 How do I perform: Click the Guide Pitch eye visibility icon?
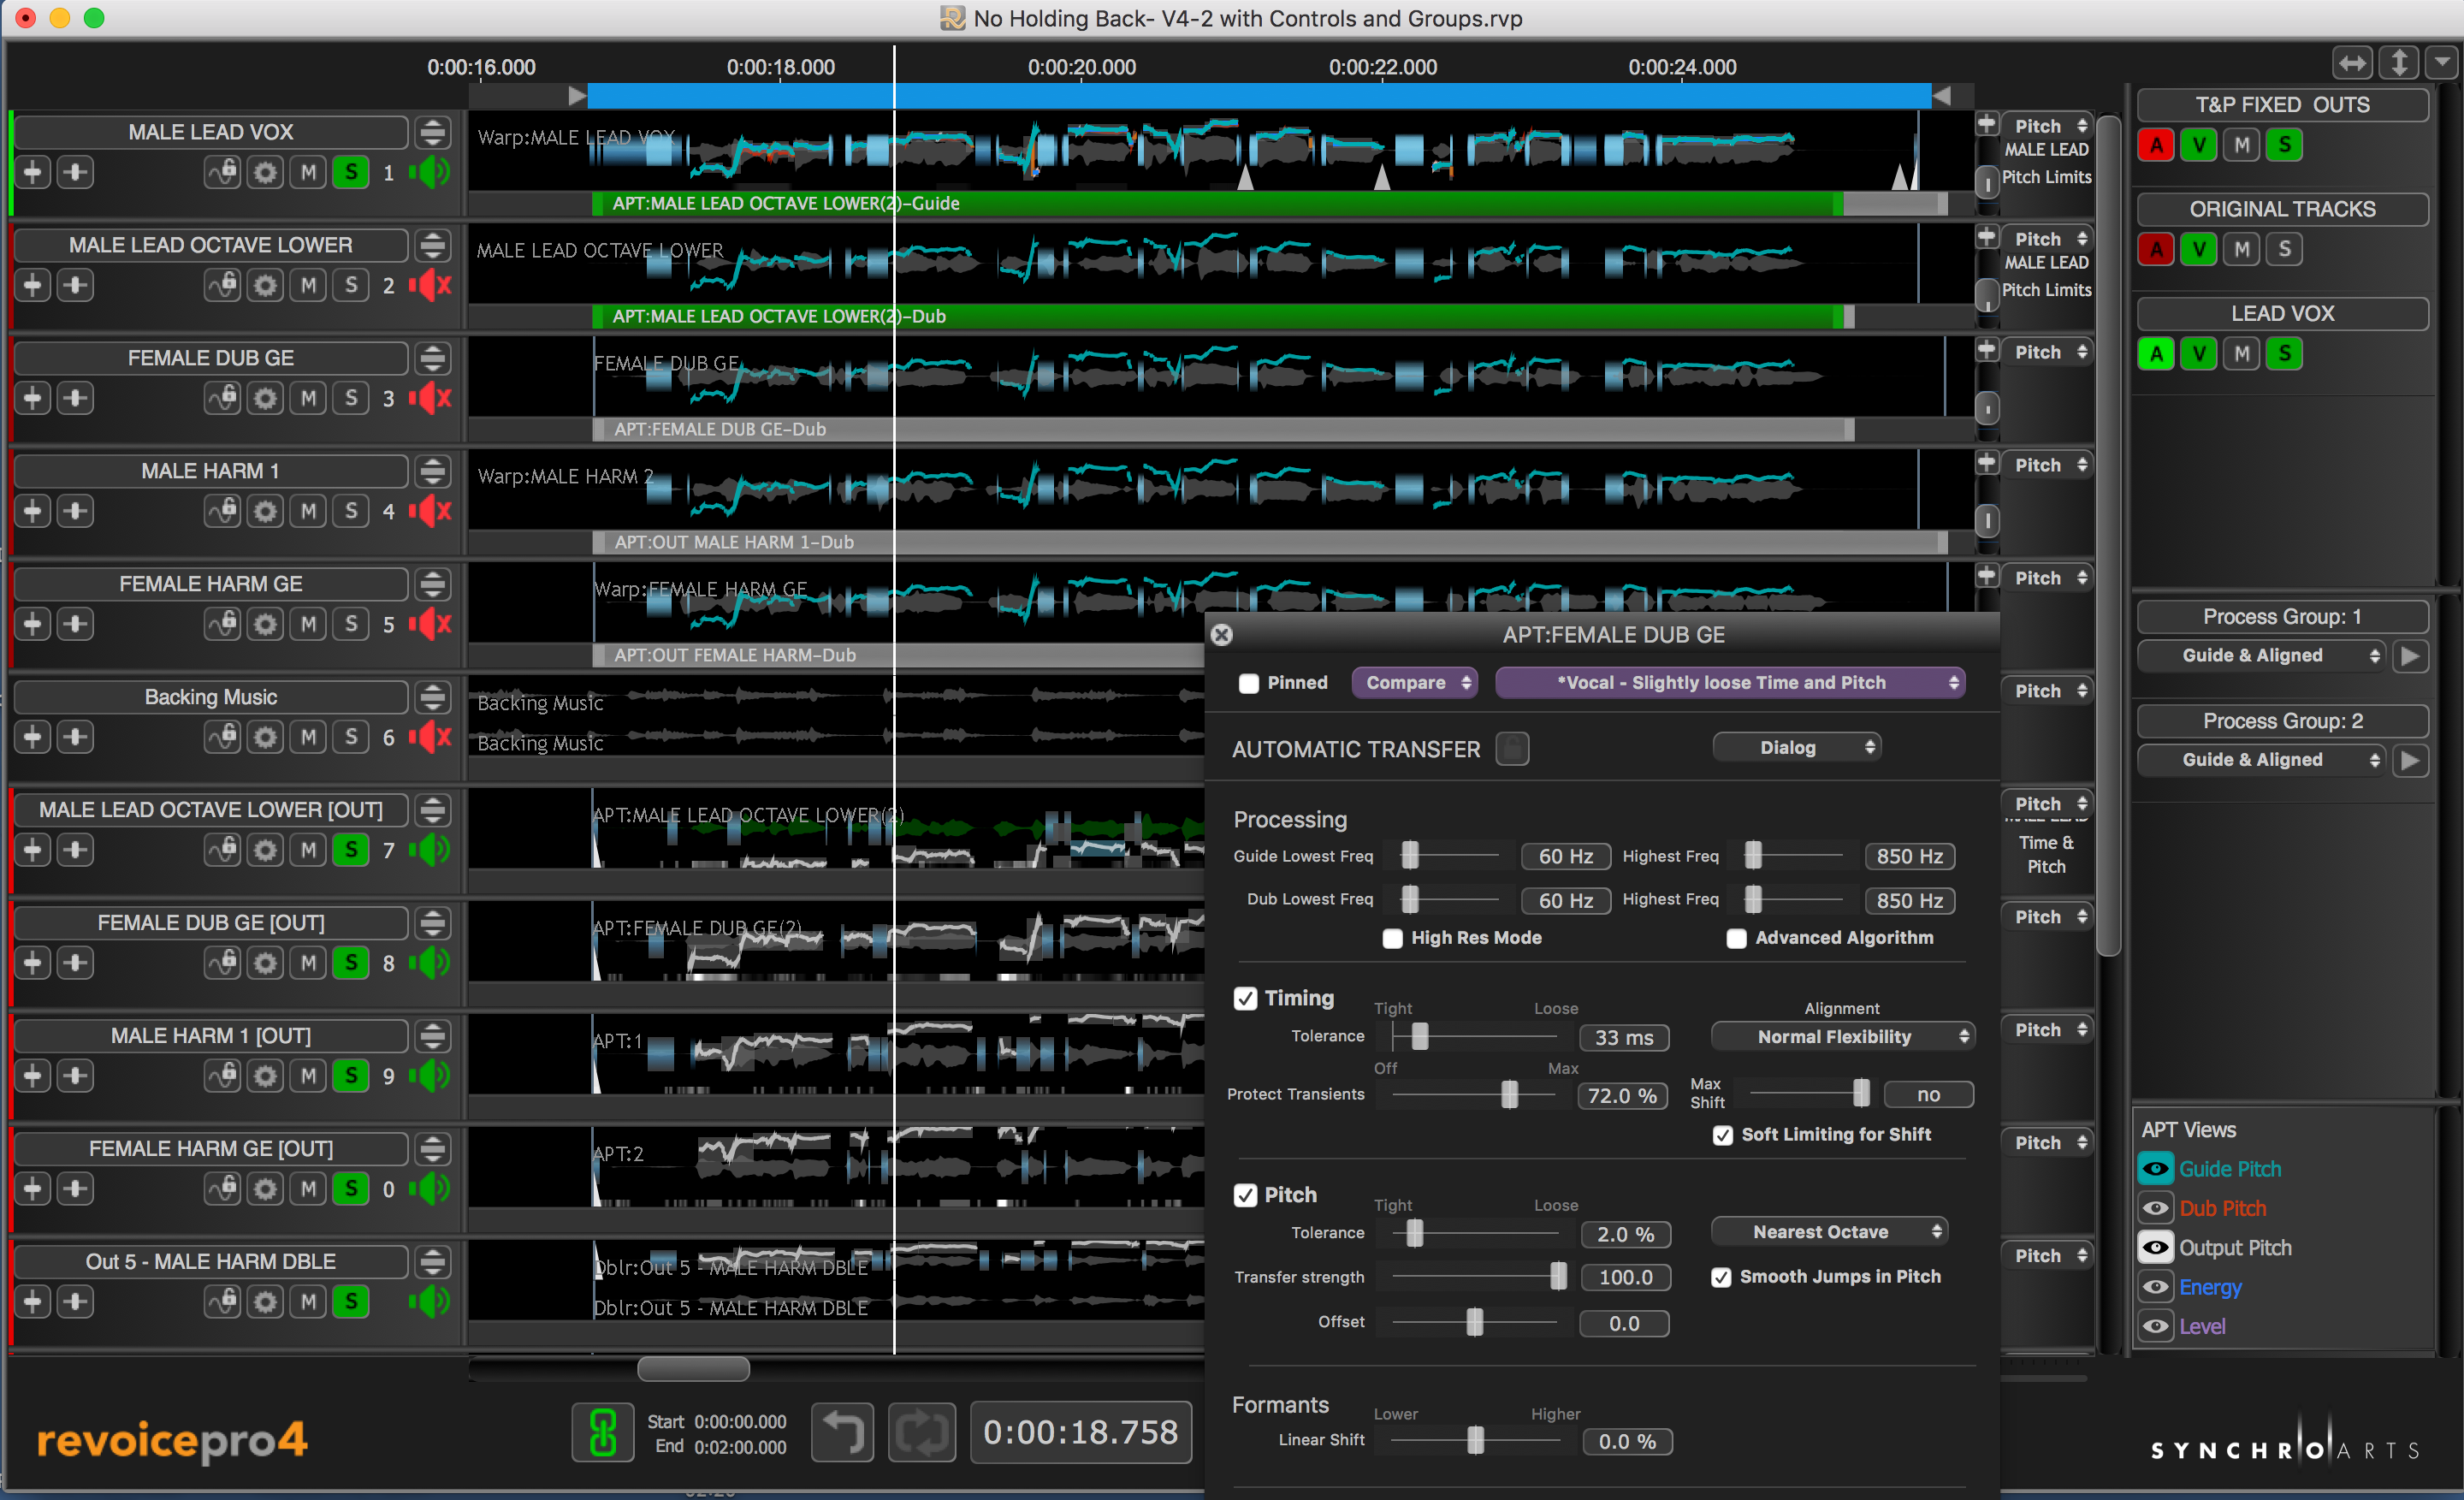2156,1167
